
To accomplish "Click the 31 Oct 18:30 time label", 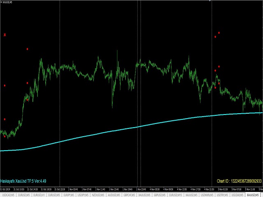I will tap(46, 190).
